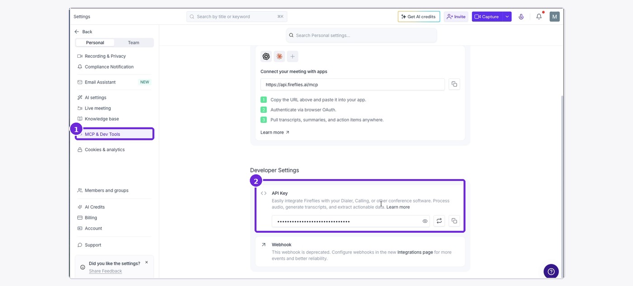Regenerate the API key
The image size is (633, 286).
coord(439,221)
